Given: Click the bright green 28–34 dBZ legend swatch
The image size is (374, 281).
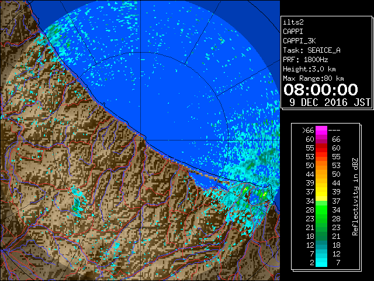Looking at the screenshot, I should [321, 210].
